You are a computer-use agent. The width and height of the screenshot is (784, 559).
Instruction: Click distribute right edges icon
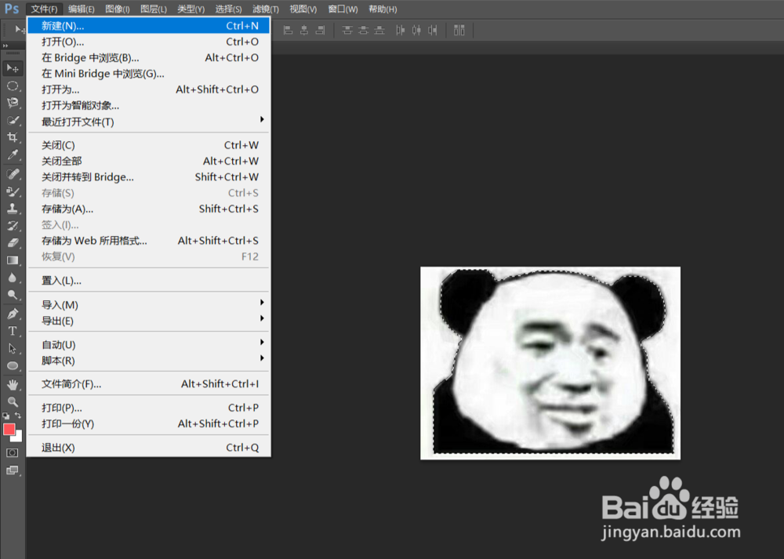pyautogui.click(x=433, y=31)
